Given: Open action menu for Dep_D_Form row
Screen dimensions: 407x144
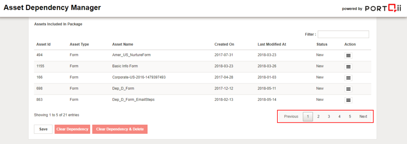Looking at the screenshot, I should [x=348, y=89].
